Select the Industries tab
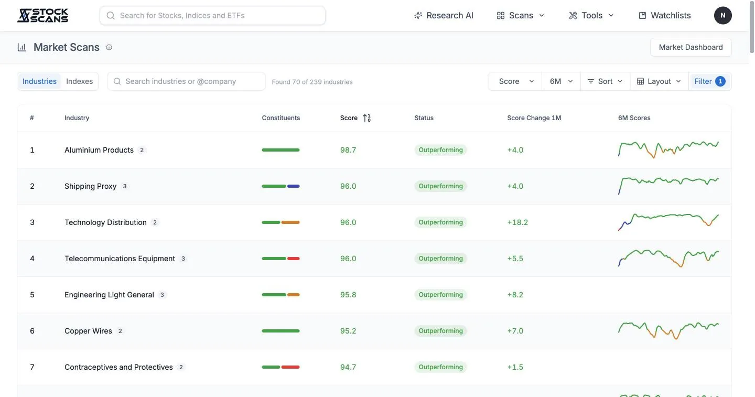Screen dimensions: 755x397 (x=39, y=81)
